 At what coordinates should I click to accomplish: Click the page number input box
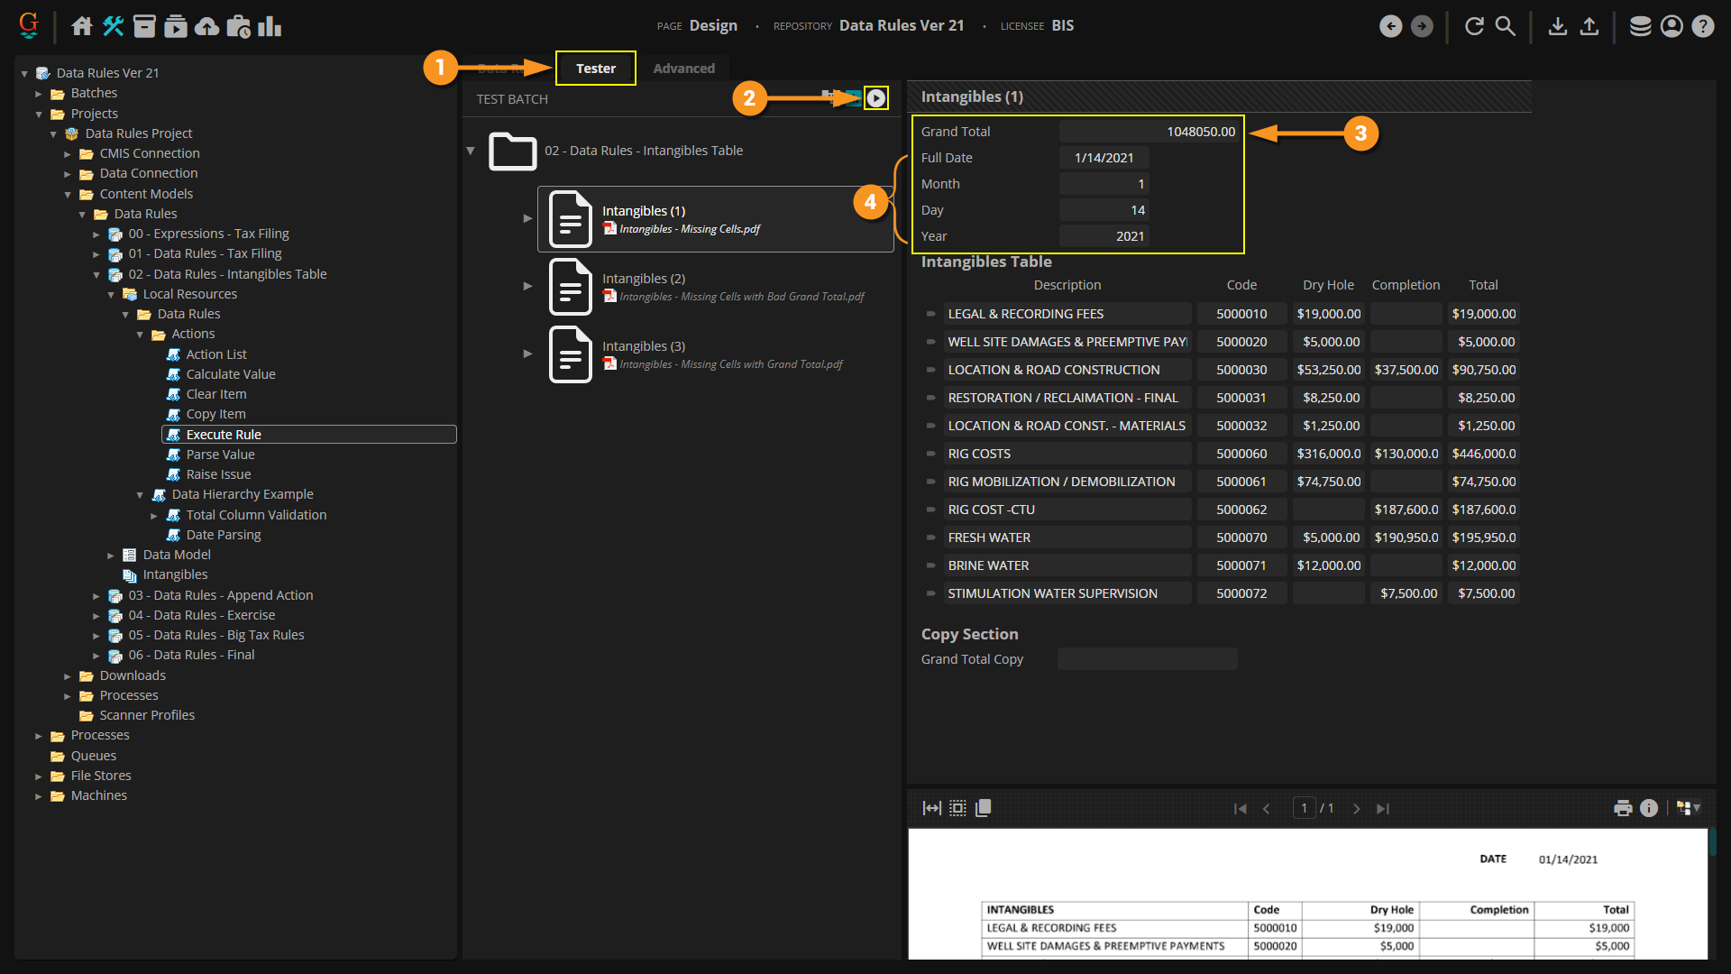coord(1304,808)
